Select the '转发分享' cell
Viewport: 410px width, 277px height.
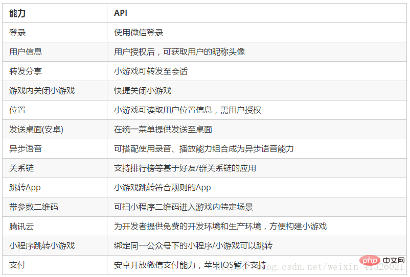(55, 71)
